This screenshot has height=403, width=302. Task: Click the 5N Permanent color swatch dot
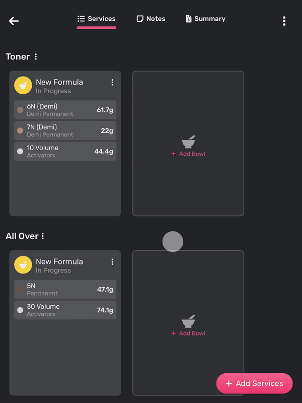(20, 289)
